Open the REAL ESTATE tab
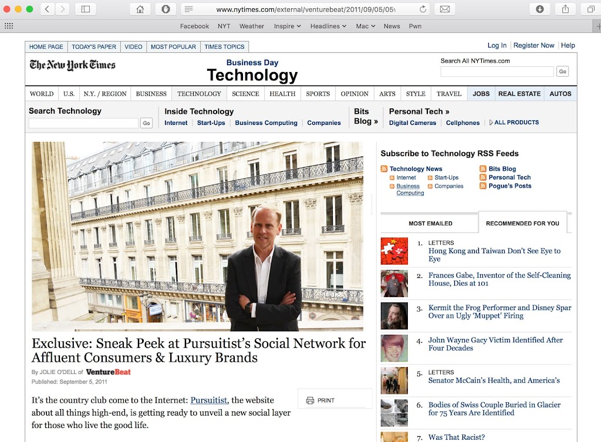Image resolution: width=601 pixels, height=442 pixels. coord(519,94)
